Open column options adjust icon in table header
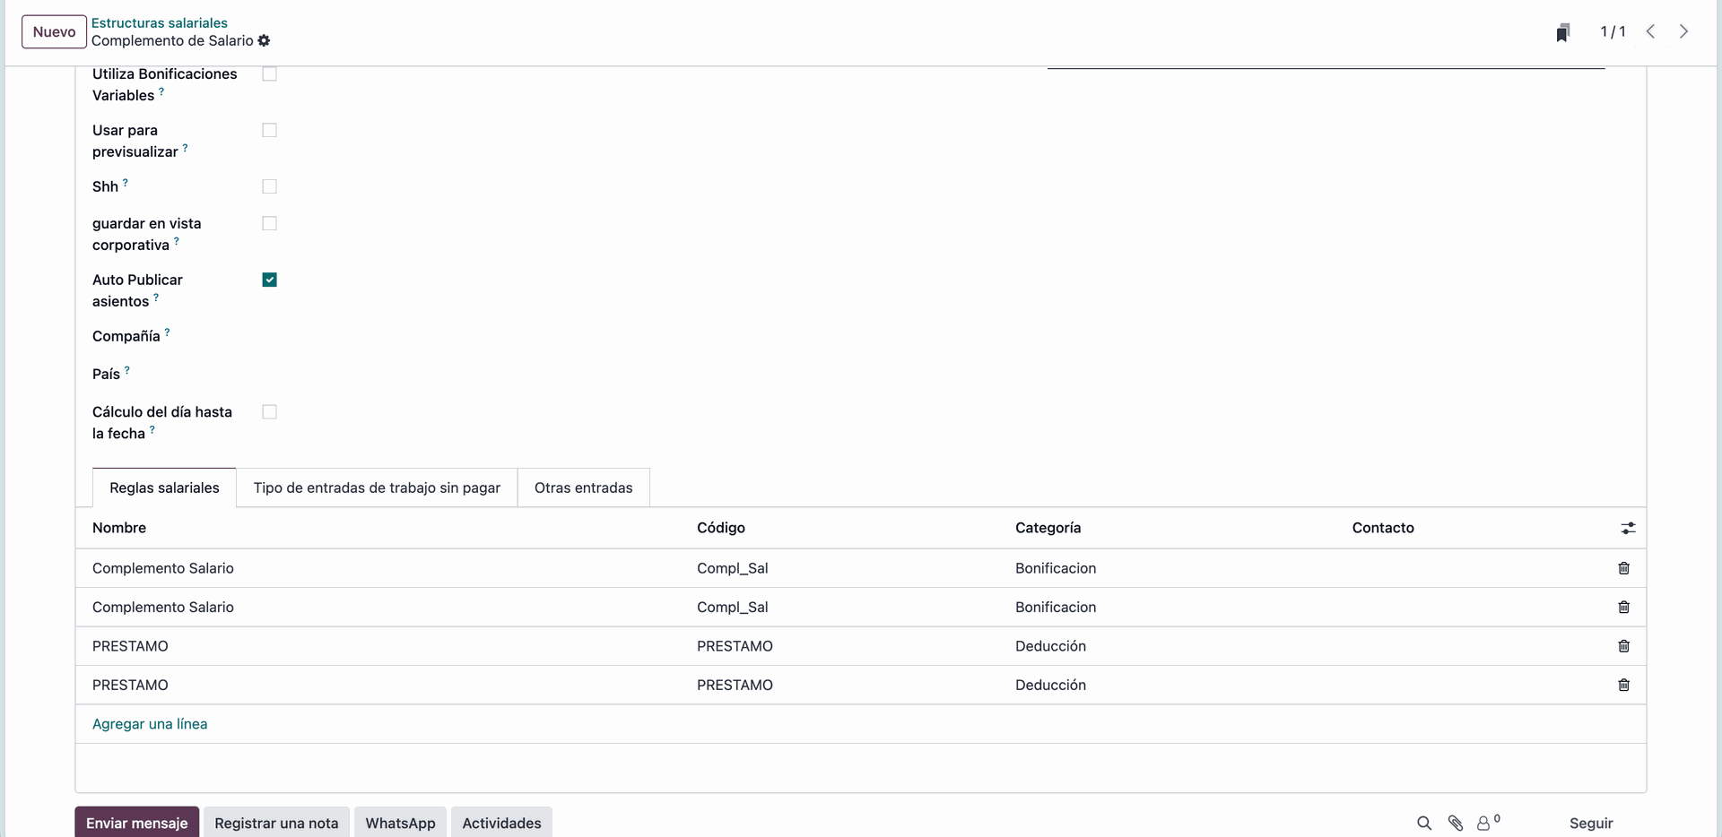The width and height of the screenshot is (1722, 837). [1628, 529]
